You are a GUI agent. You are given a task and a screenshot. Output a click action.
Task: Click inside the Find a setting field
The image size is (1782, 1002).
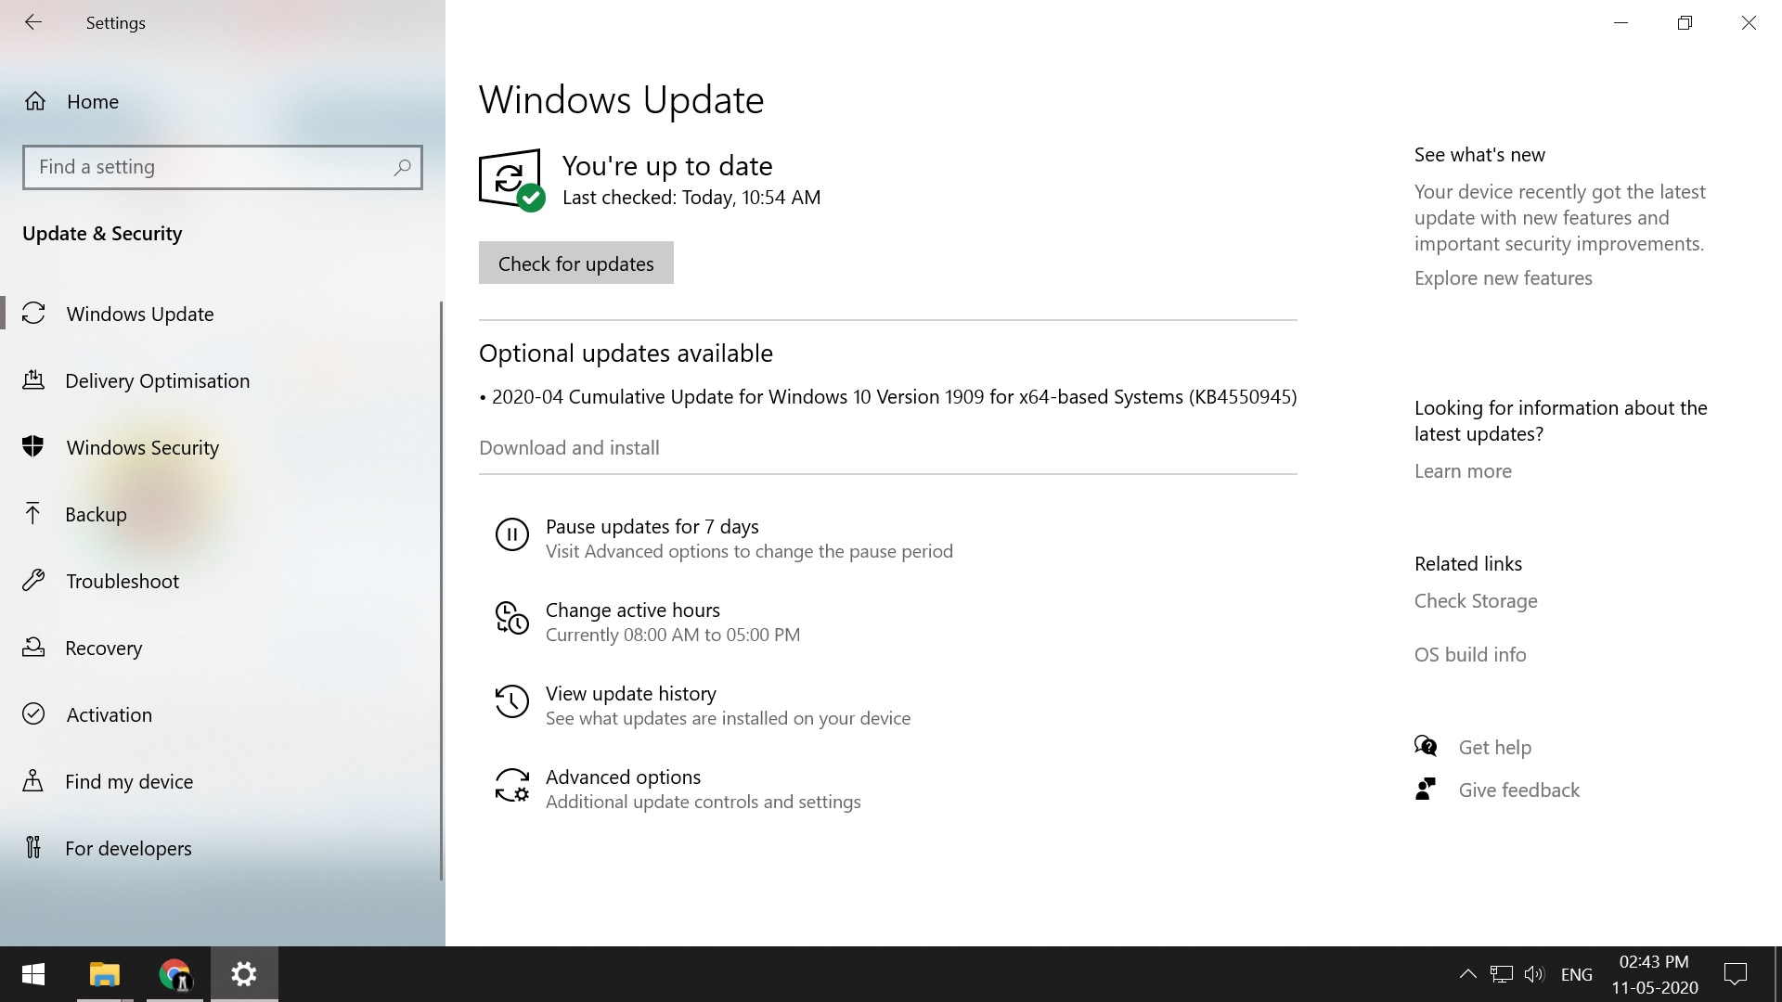click(x=209, y=167)
